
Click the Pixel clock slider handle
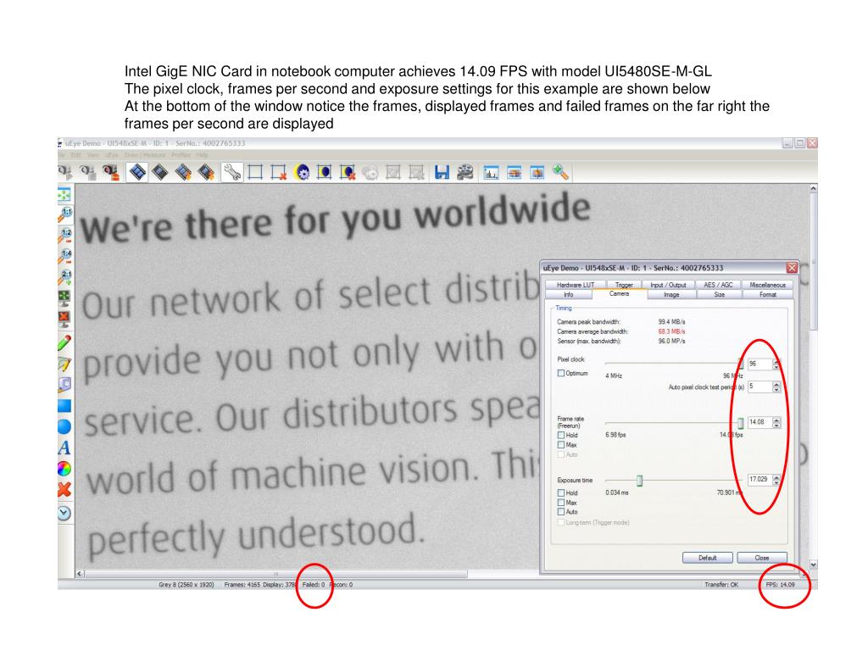(x=741, y=364)
